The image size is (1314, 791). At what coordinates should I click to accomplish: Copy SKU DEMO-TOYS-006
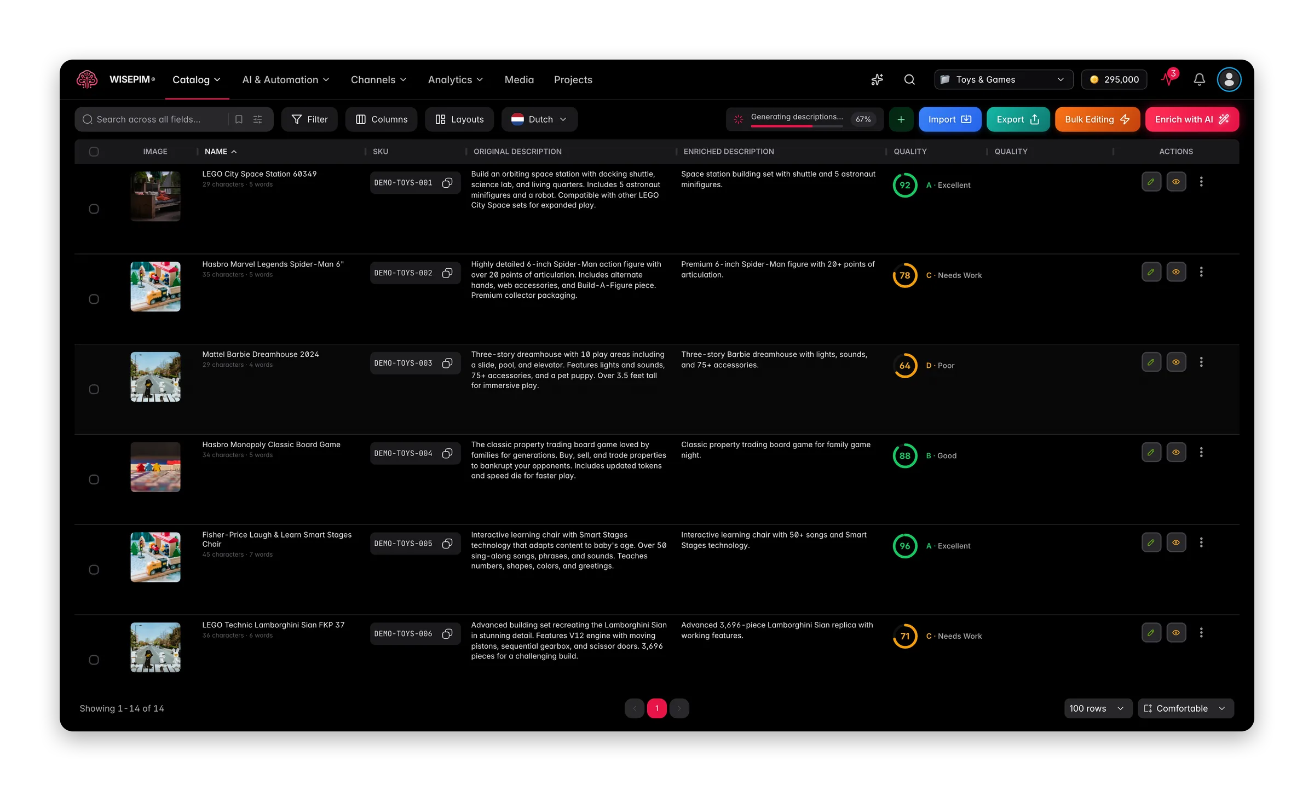pyautogui.click(x=447, y=634)
